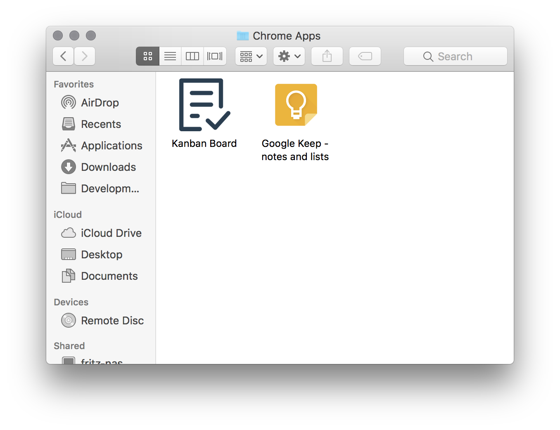Image resolution: width=560 pixels, height=430 pixels.
Task: Click the Applications sidebar icon
Action: 69,145
